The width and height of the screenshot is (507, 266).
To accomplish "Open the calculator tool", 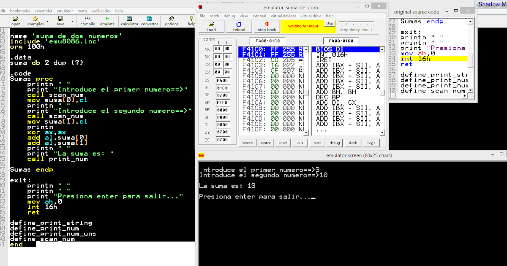I will pyautogui.click(x=129, y=19).
